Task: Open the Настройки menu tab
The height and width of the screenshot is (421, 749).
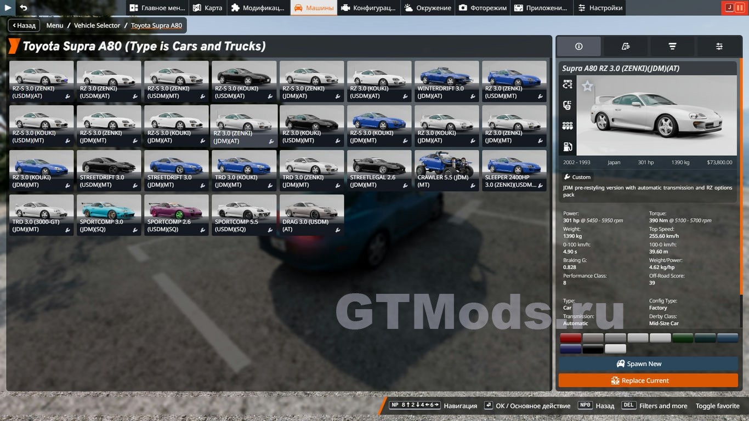Action: pyautogui.click(x=599, y=8)
